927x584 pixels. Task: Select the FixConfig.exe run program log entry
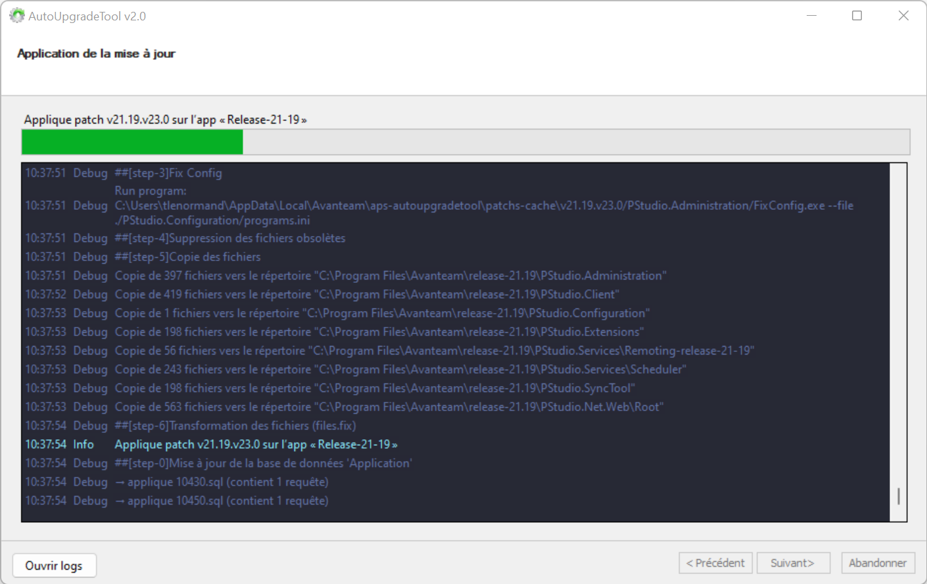[483, 206]
